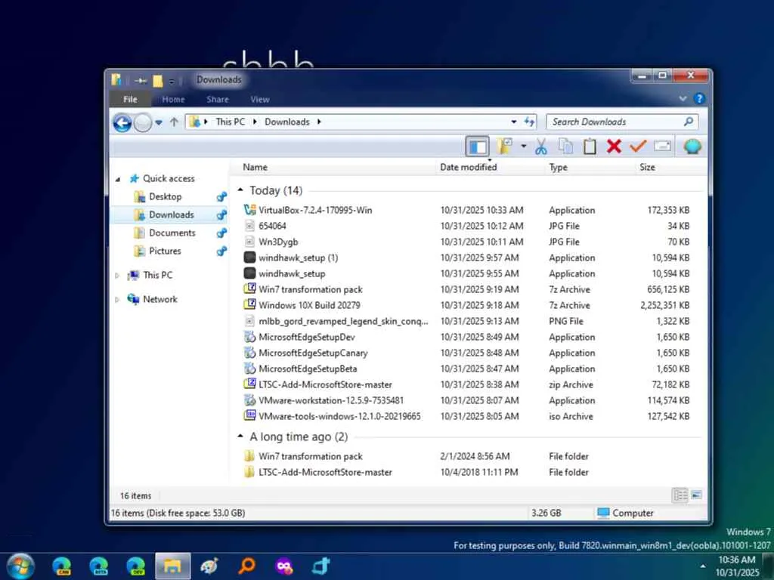Click This PC in the address breadcrumb
Image resolution: width=774 pixels, height=580 pixels.
(230, 122)
